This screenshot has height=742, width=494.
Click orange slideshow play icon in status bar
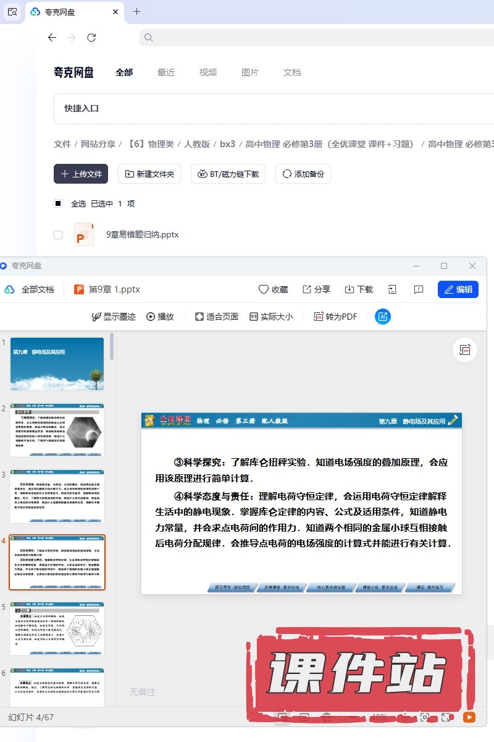pos(469,717)
